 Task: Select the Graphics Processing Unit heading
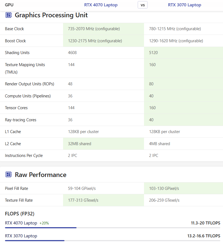[x=51, y=15]
